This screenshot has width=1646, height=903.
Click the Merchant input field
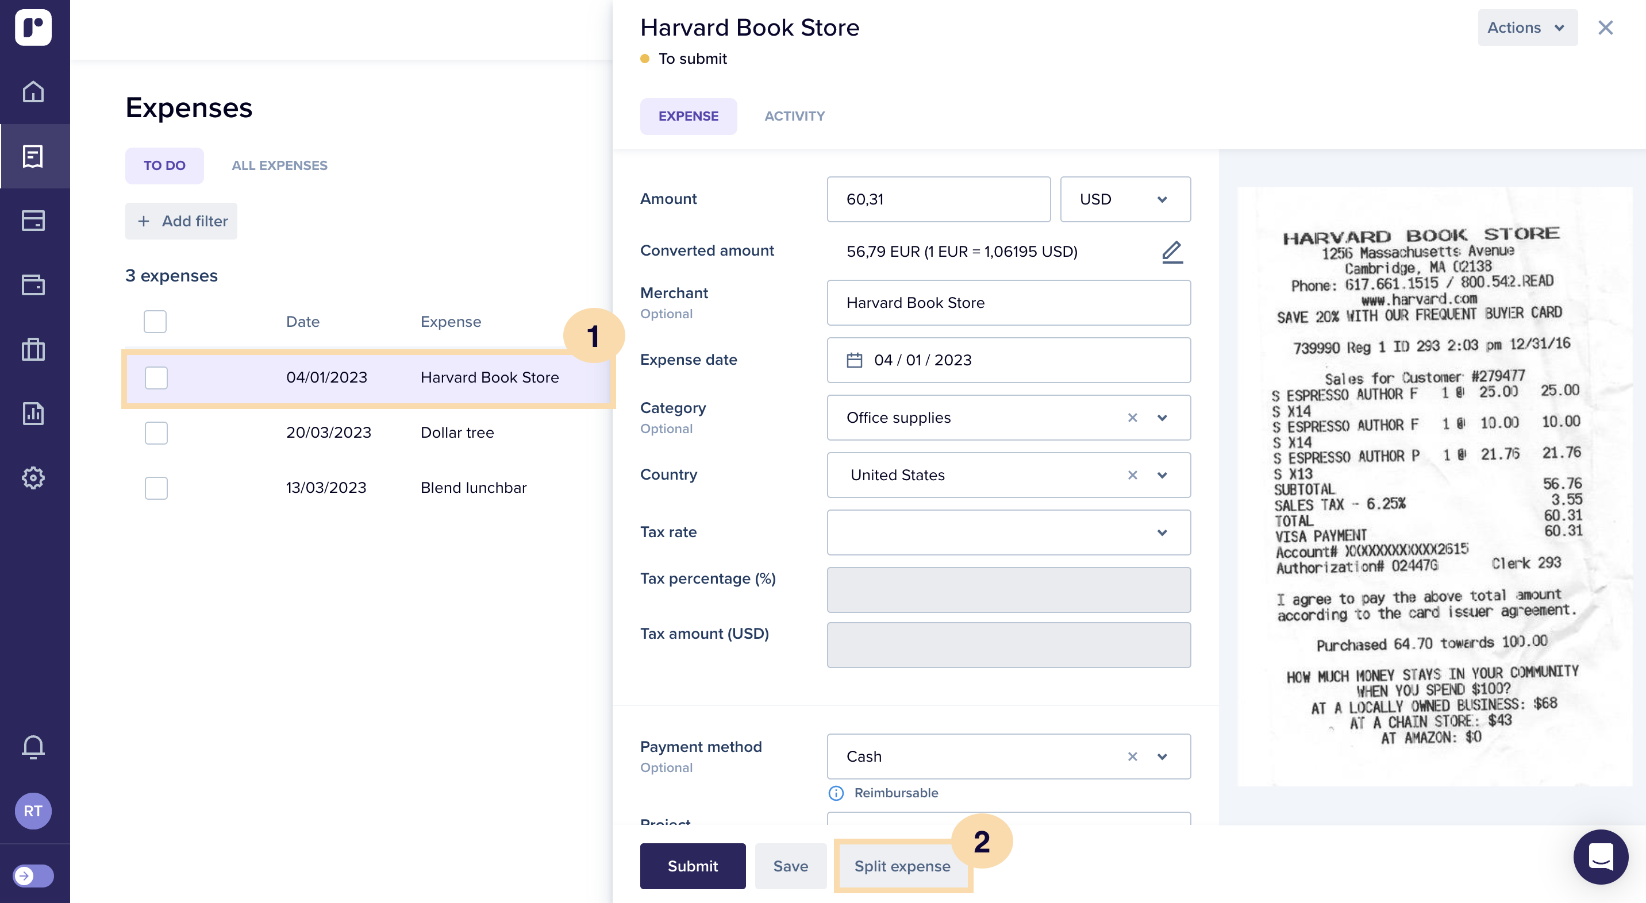(1007, 303)
